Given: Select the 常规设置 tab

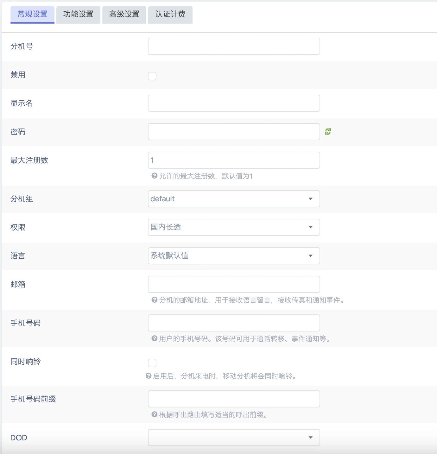Looking at the screenshot, I should coord(32,15).
